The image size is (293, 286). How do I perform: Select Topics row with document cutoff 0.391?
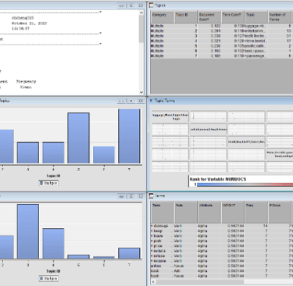coord(221,31)
